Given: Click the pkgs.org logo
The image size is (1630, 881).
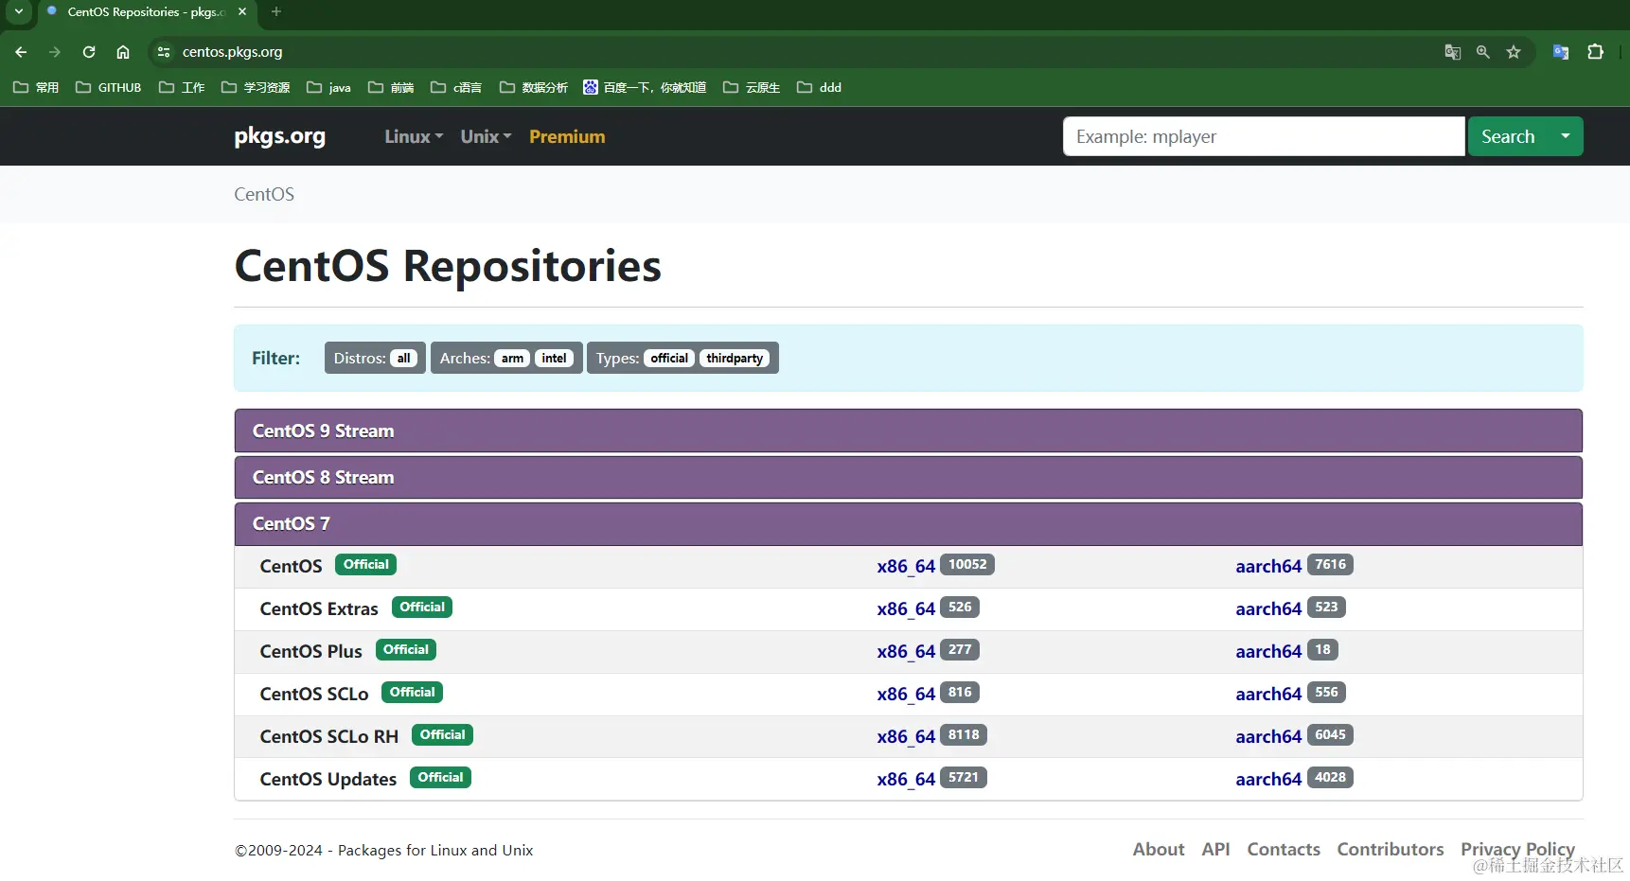Looking at the screenshot, I should tap(280, 136).
